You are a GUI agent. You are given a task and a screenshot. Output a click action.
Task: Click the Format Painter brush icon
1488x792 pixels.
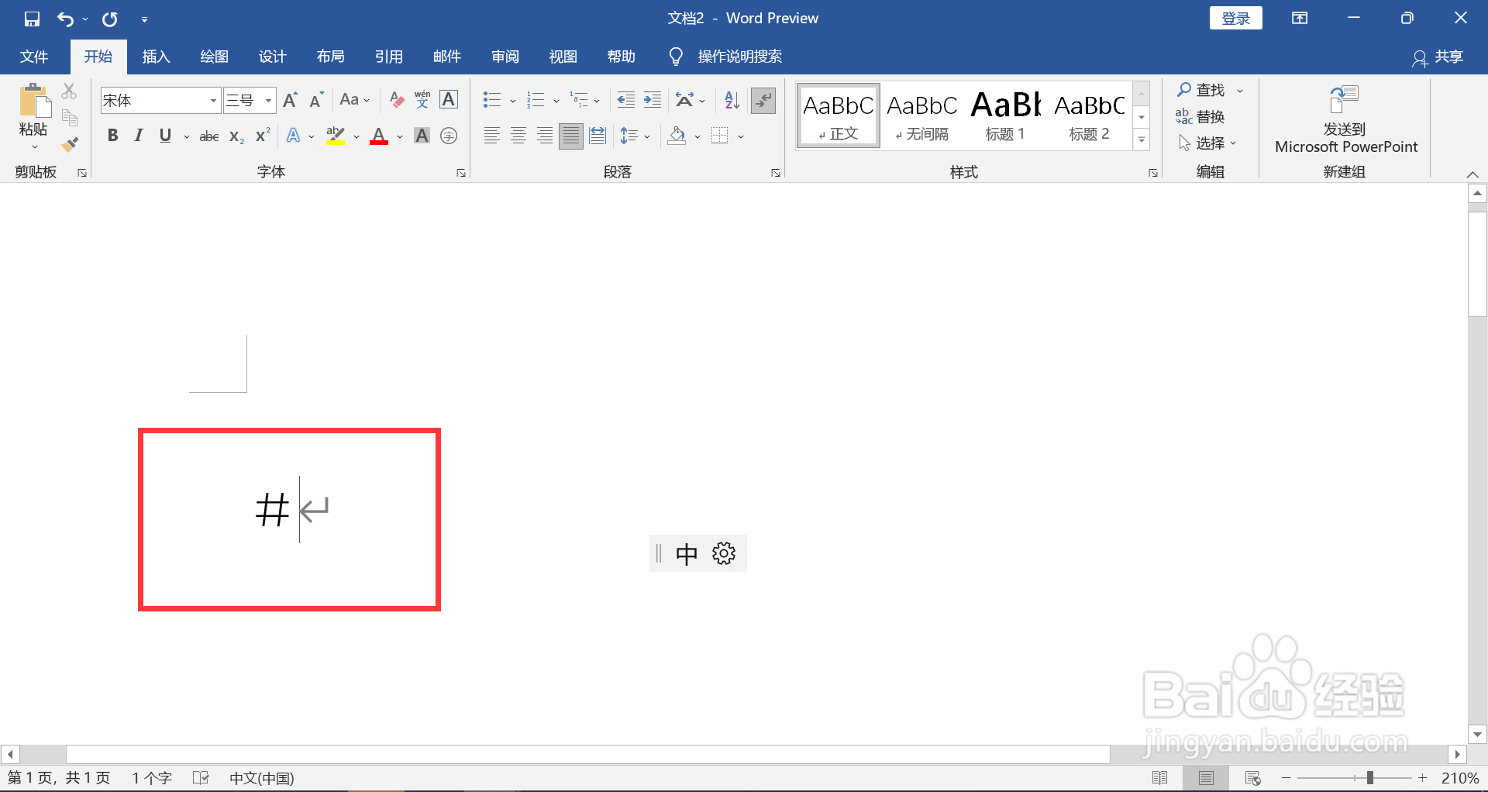point(70,144)
